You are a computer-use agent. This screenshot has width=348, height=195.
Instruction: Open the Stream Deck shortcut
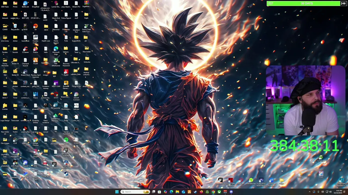click(25, 73)
